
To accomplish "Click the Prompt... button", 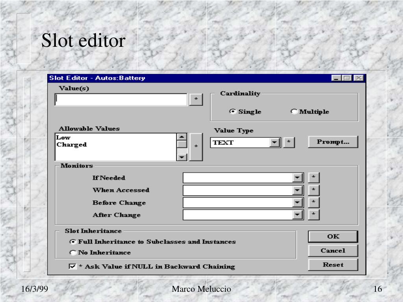I will click(x=333, y=142).
